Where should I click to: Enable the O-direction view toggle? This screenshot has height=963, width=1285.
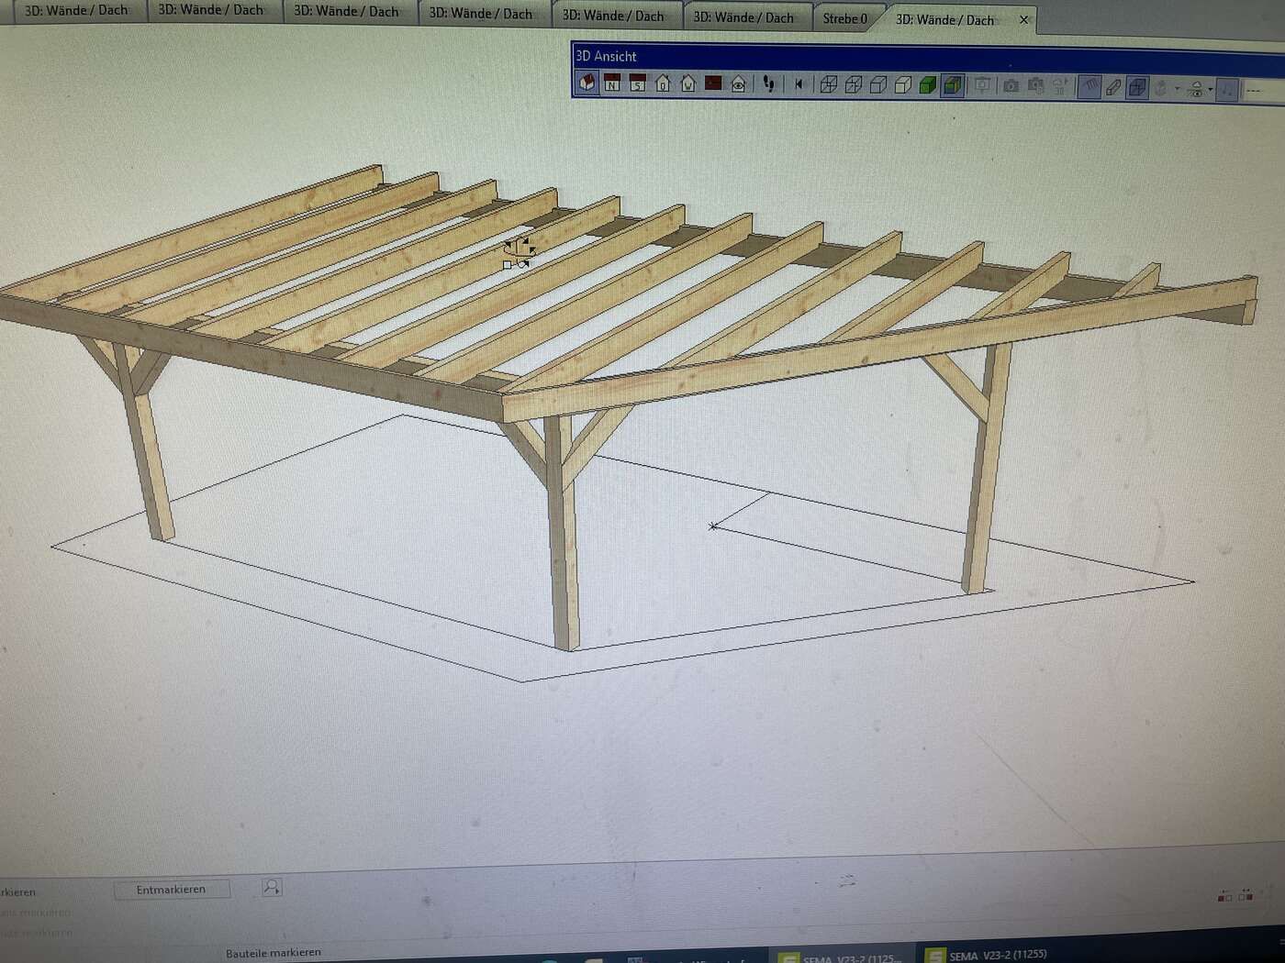[x=662, y=85]
